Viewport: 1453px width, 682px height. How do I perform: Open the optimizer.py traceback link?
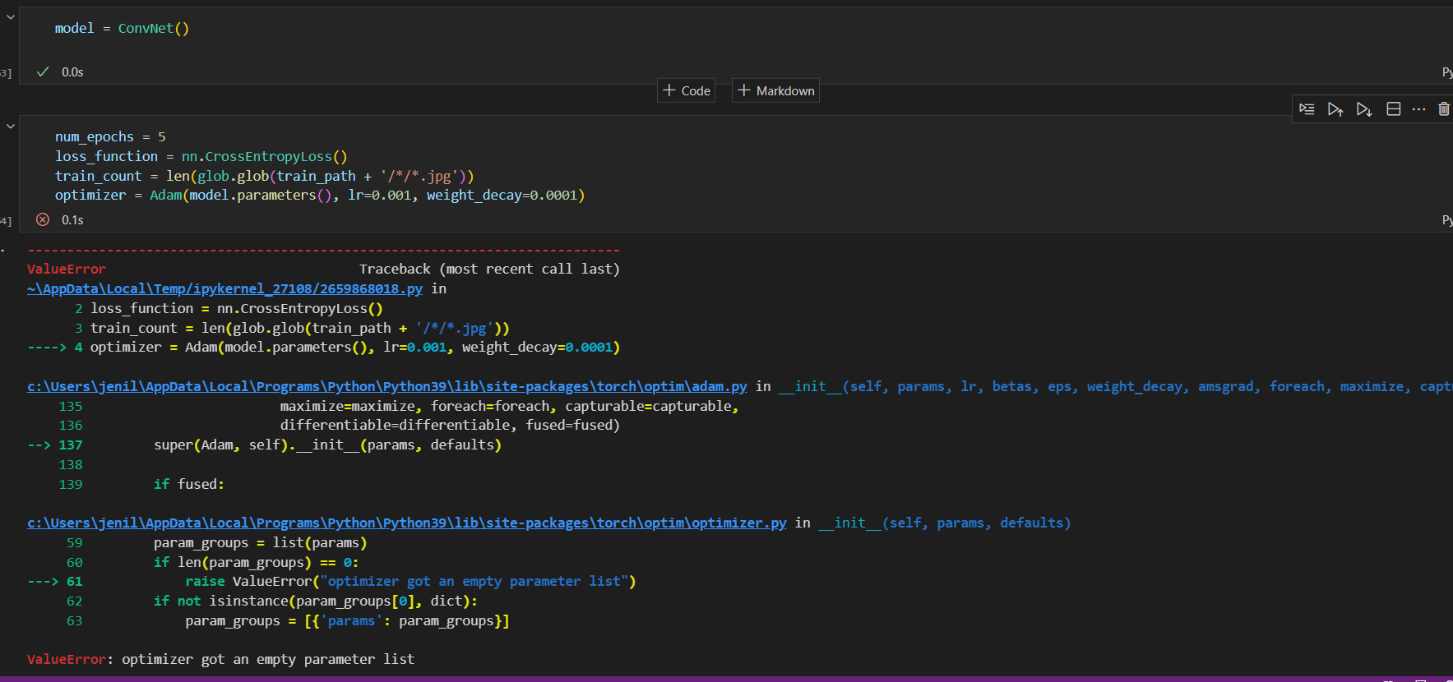click(406, 523)
